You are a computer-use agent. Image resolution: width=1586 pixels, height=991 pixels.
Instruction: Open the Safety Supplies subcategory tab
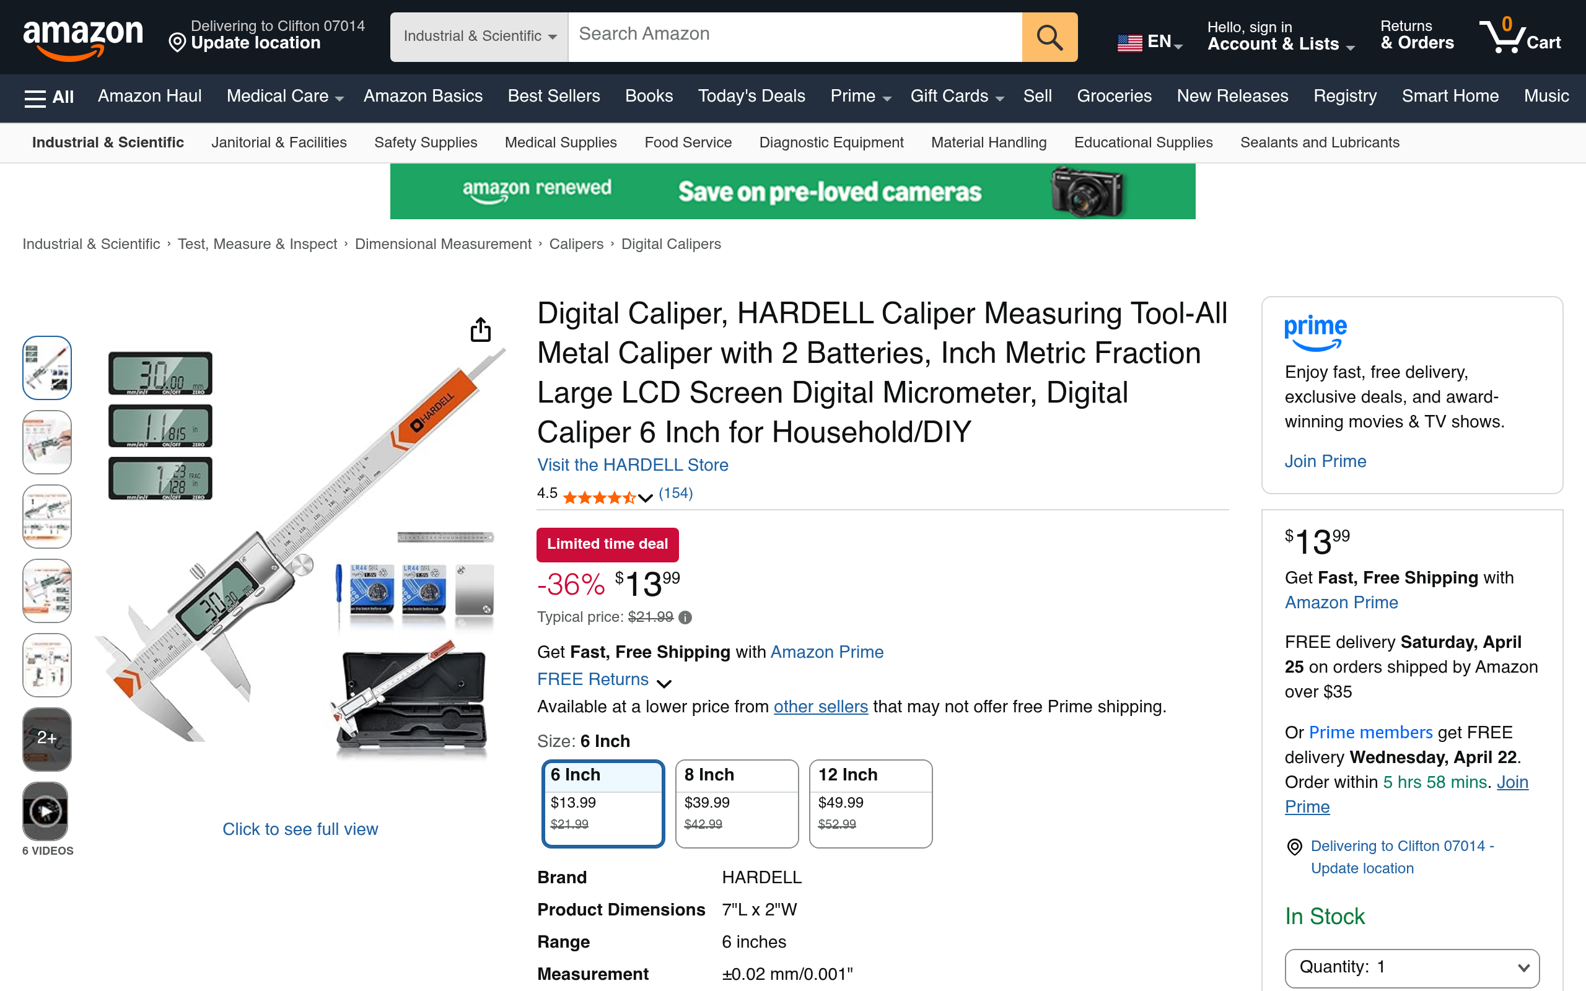pyautogui.click(x=426, y=142)
